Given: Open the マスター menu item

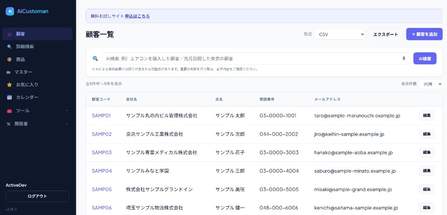Looking at the screenshot, I should (38, 72).
